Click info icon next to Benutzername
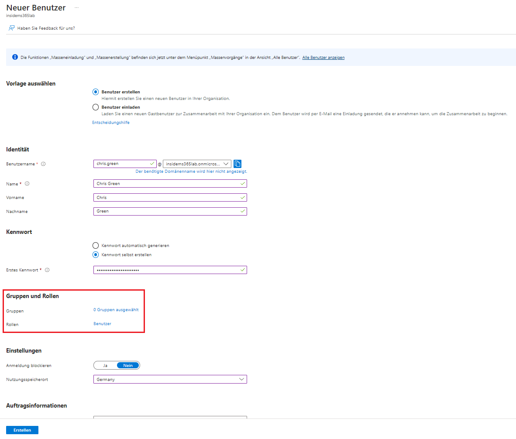This screenshot has height=439, width=516. click(43, 164)
